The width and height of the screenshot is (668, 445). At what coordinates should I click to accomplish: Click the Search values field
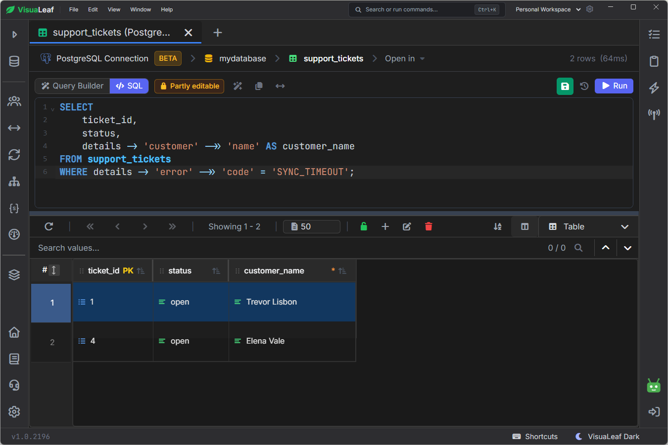287,248
